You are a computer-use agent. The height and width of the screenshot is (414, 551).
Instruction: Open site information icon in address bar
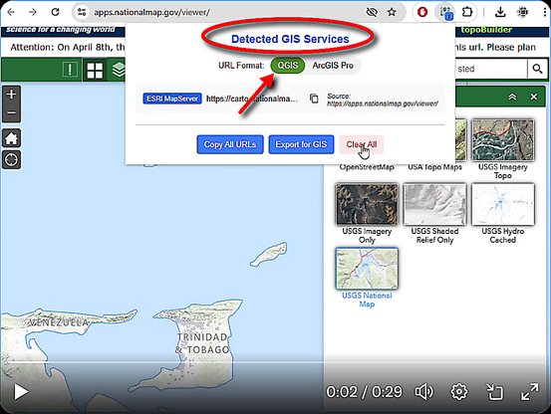[82, 12]
